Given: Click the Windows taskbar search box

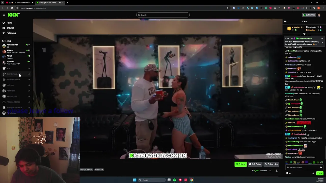Looking at the screenshot, I should (x=152, y=180).
